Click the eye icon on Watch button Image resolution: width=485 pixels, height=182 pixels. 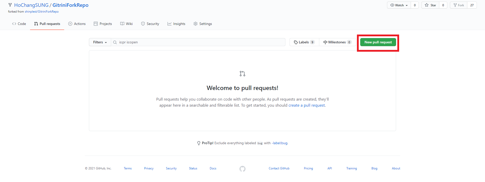[392, 5]
